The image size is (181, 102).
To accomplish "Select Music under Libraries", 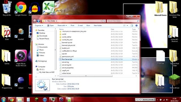I will 40,50.
